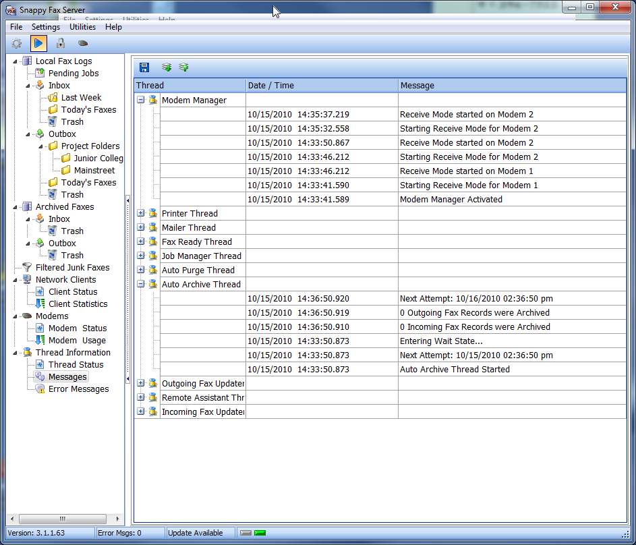Click the Thread Information spool icon

27,352
